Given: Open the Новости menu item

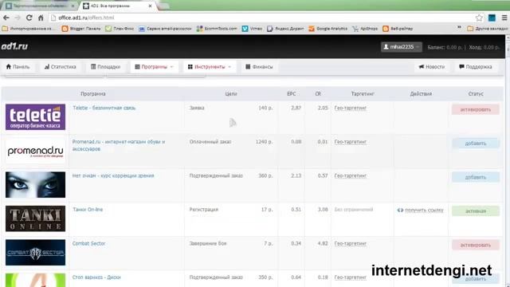Looking at the screenshot, I should (x=432, y=67).
